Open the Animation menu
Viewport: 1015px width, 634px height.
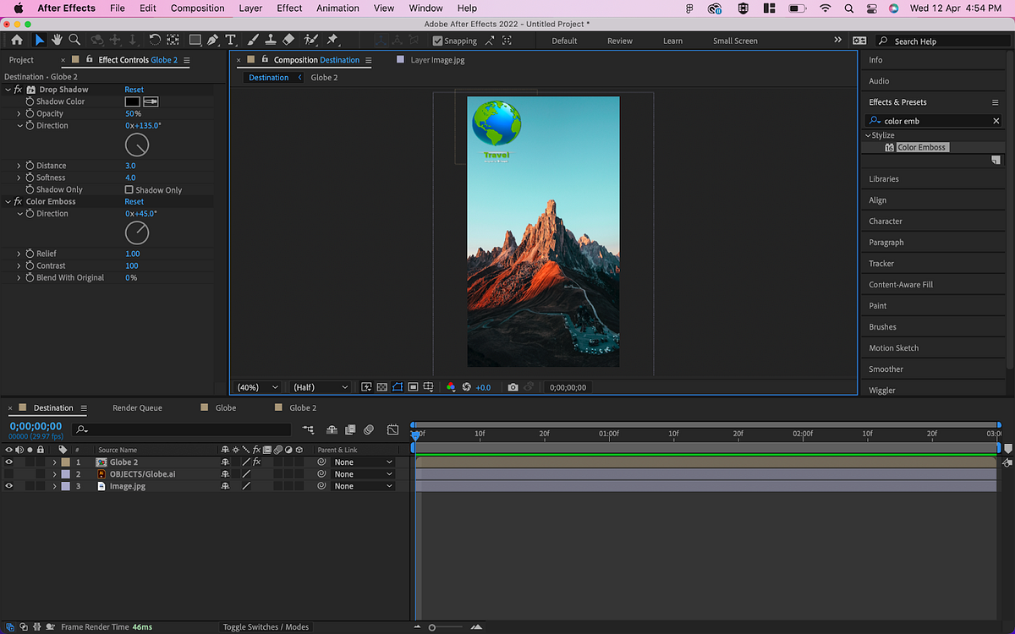tap(337, 8)
